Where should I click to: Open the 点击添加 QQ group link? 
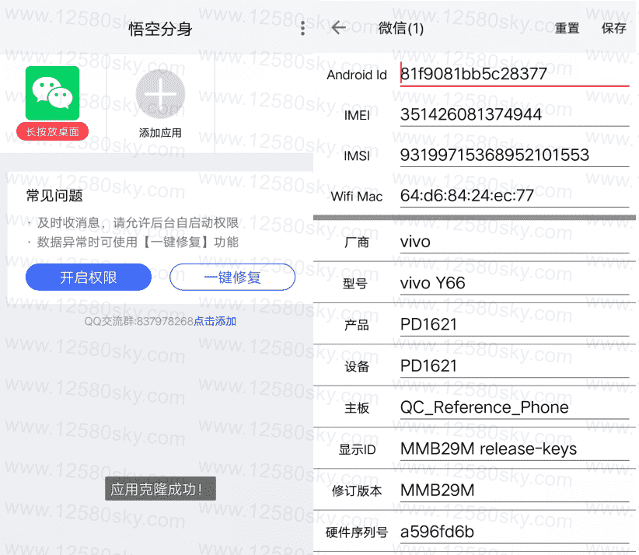pos(215,321)
